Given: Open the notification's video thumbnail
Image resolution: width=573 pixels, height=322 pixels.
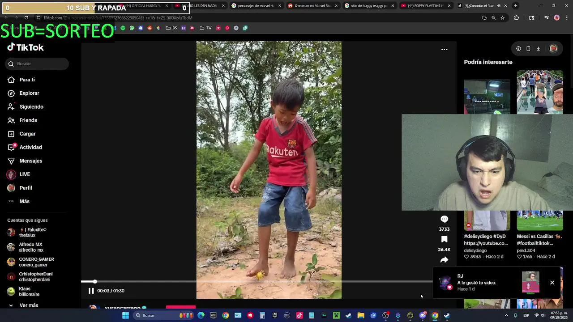Looking at the screenshot, I should 530,282.
